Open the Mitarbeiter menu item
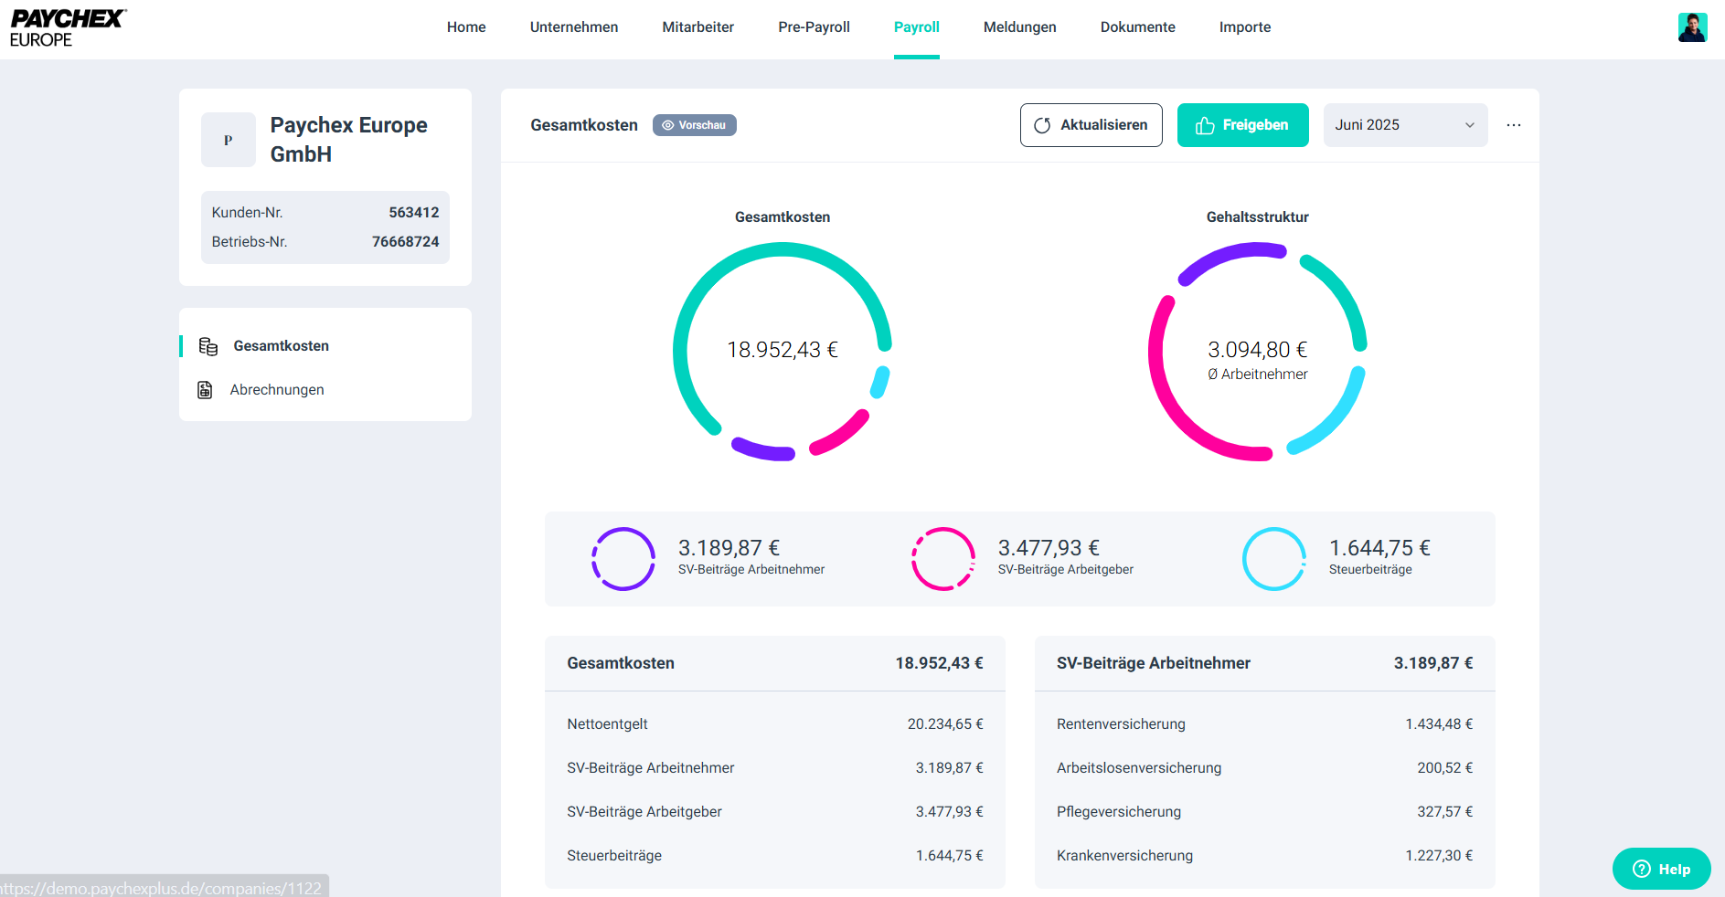 click(697, 27)
